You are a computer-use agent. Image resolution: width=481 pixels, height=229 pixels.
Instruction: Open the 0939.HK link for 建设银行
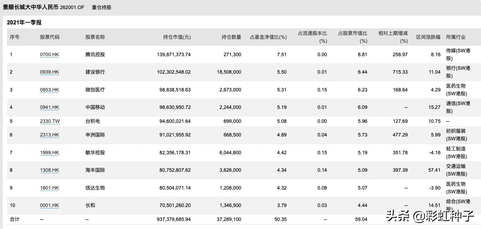coord(50,72)
